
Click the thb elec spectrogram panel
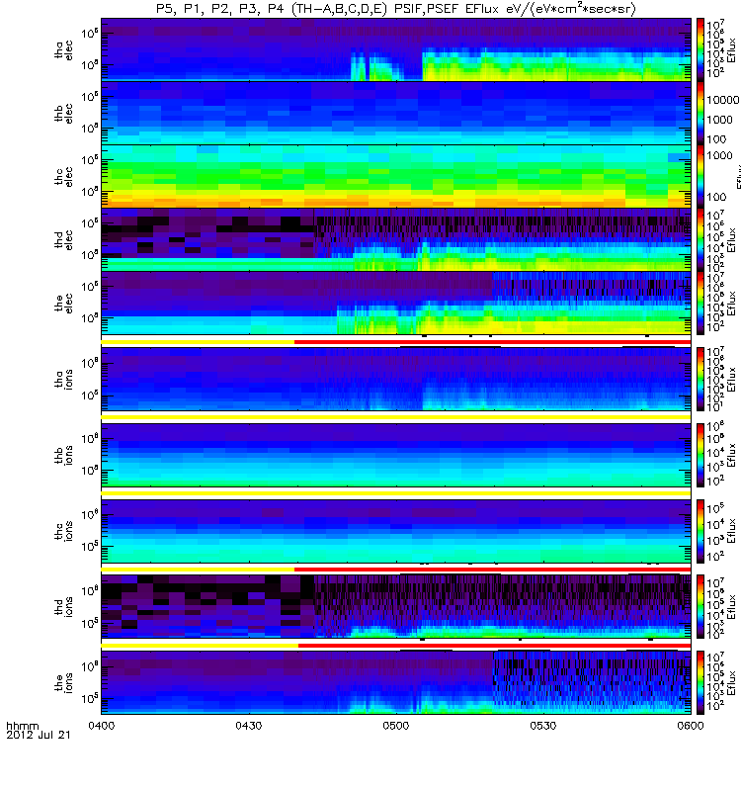pos(396,114)
